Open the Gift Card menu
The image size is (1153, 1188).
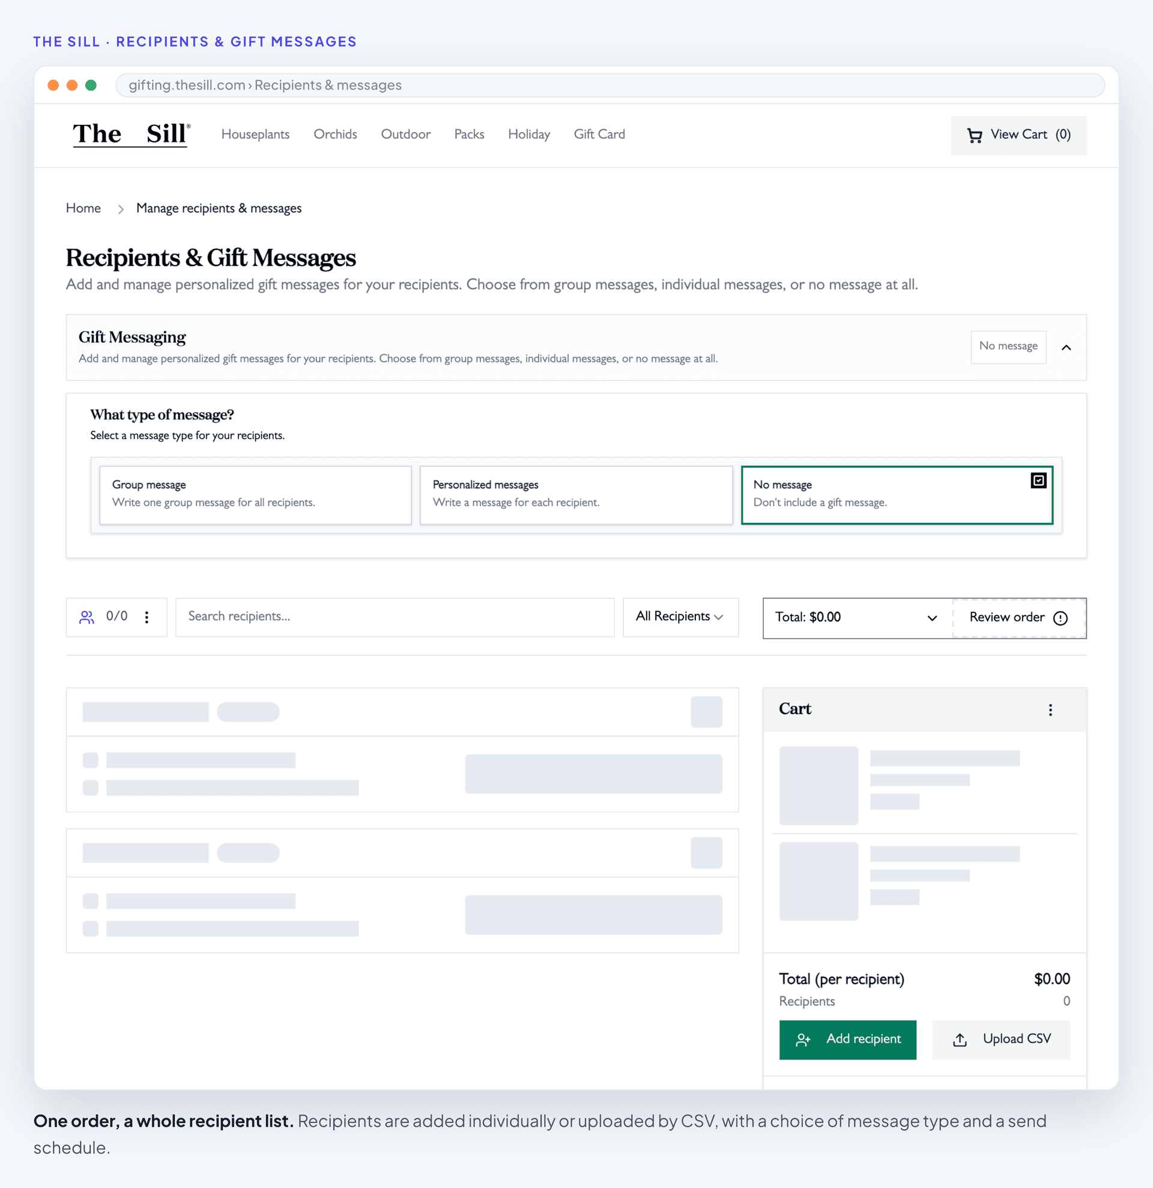[x=599, y=134]
